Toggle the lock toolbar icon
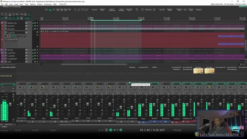Viewport: 247px width, 139px height. click(x=22, y=18)
